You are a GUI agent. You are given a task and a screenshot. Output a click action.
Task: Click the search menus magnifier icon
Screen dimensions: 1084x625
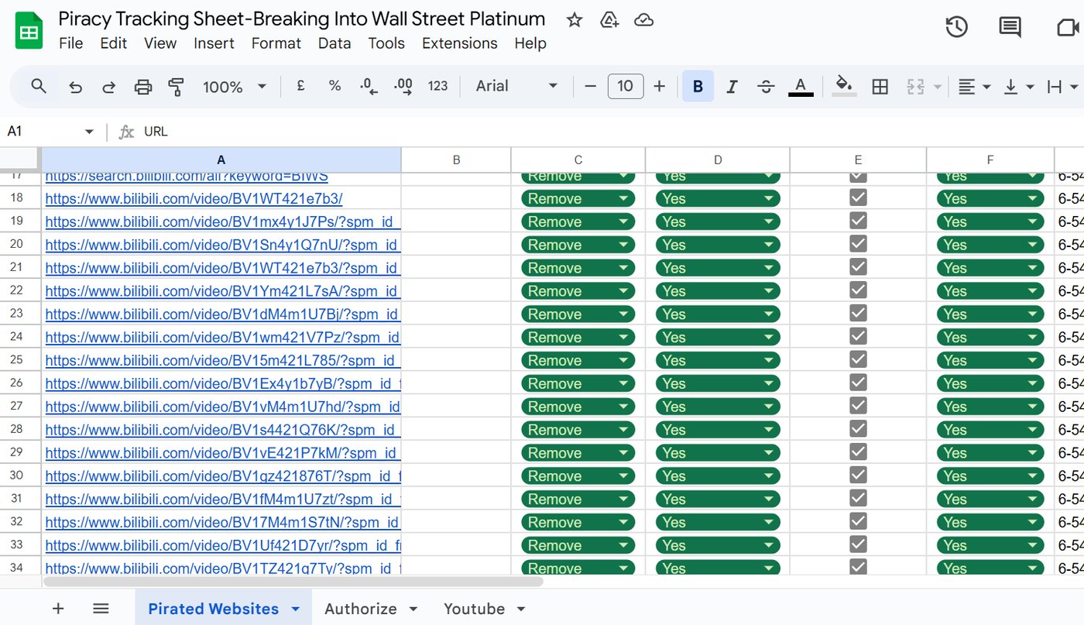tap(39, 86)
